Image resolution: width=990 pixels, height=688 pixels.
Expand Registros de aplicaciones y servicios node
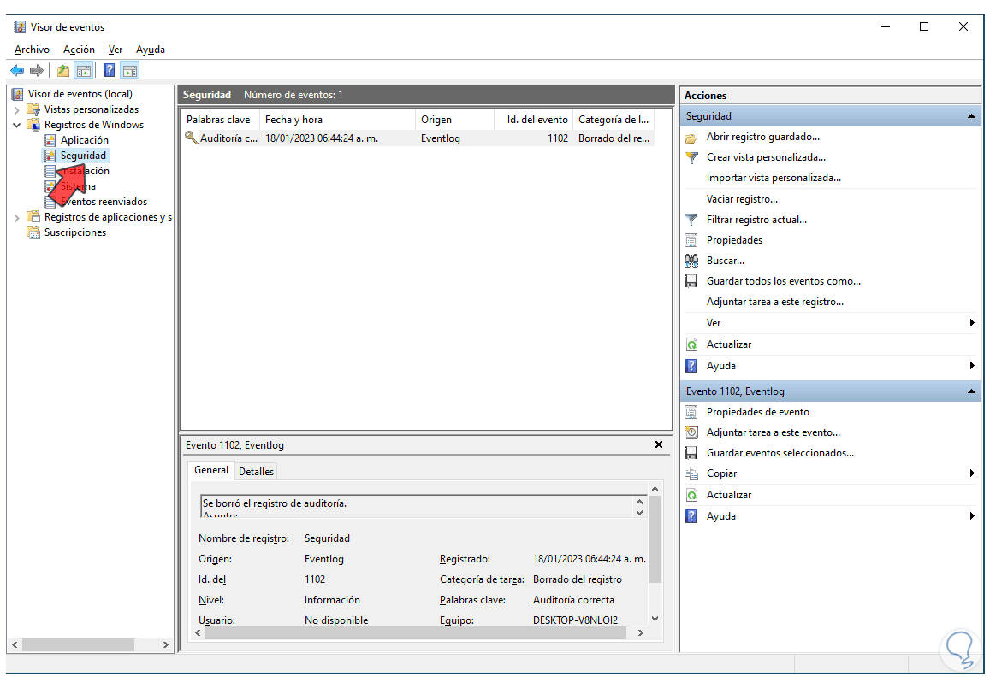coord(16,218)
